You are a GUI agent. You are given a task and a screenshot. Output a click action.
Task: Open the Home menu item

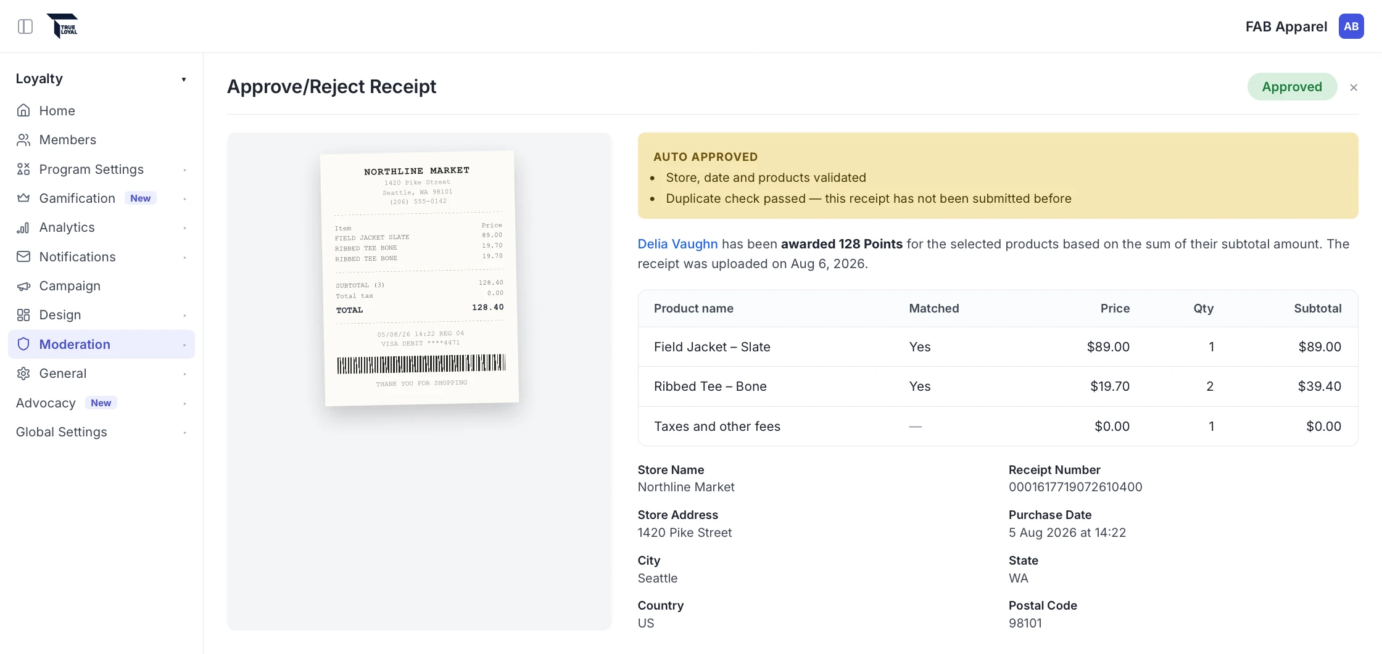click(101, 110)
